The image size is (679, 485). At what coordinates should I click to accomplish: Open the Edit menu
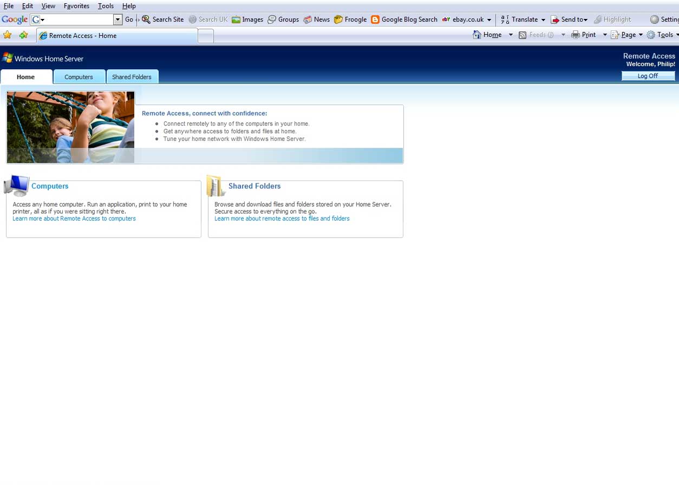pos(28,6)
